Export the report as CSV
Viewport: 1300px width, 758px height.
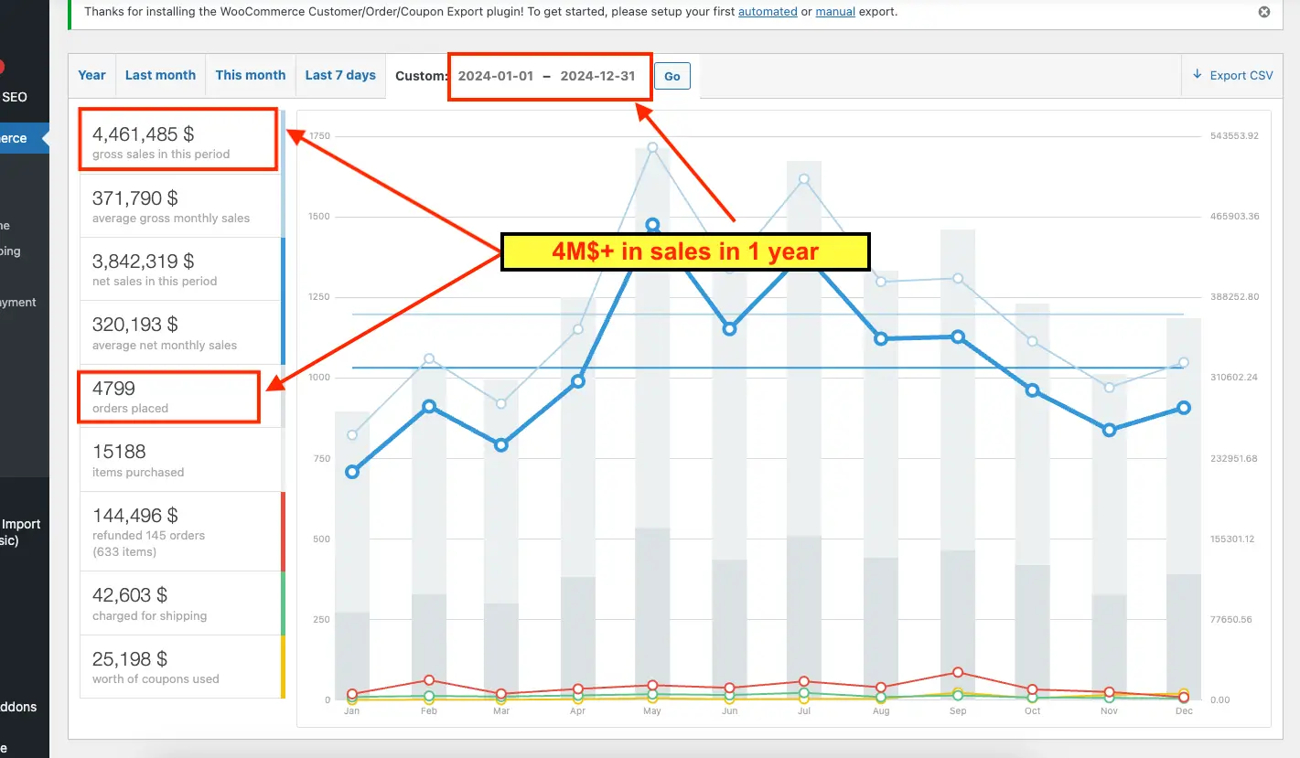1232,75
